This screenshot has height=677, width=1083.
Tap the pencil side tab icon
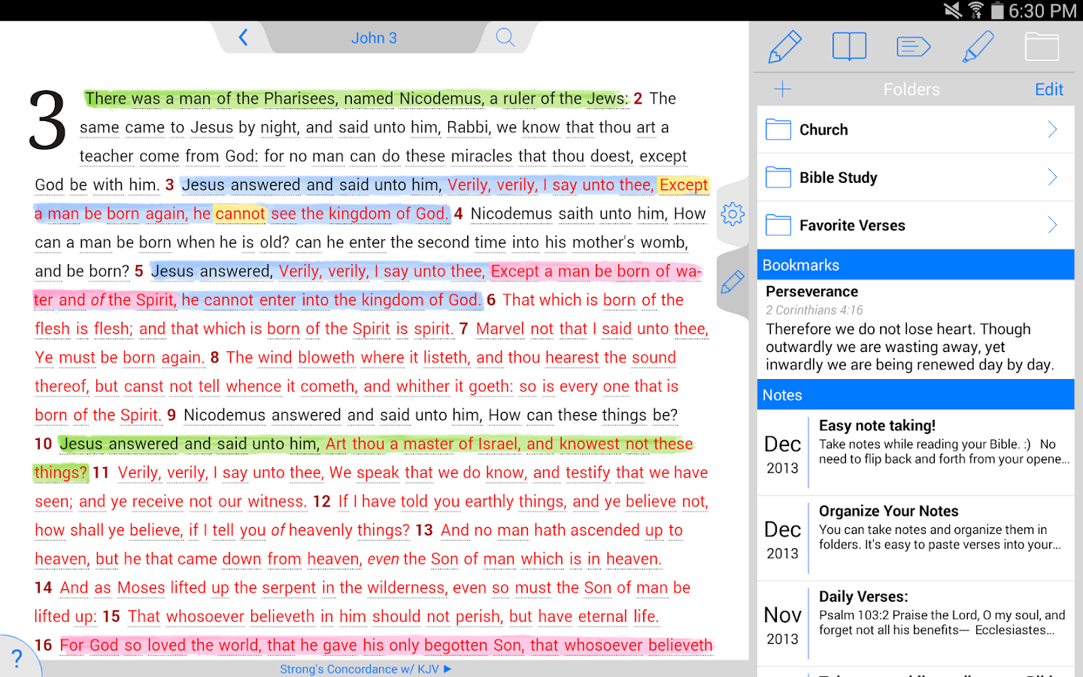[x=733, y=283]
